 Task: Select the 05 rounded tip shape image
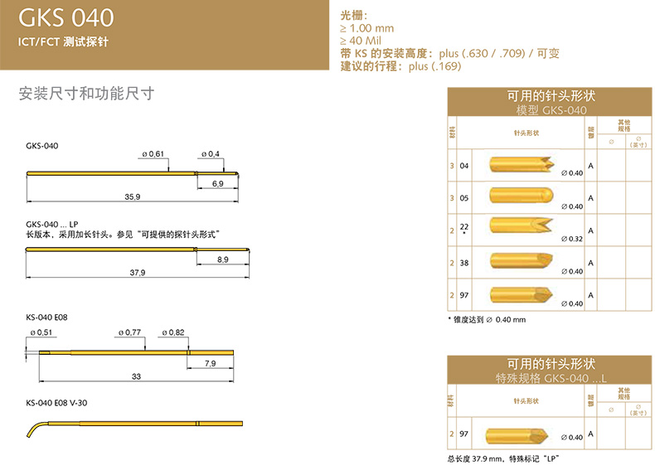[x=520, y=197]
